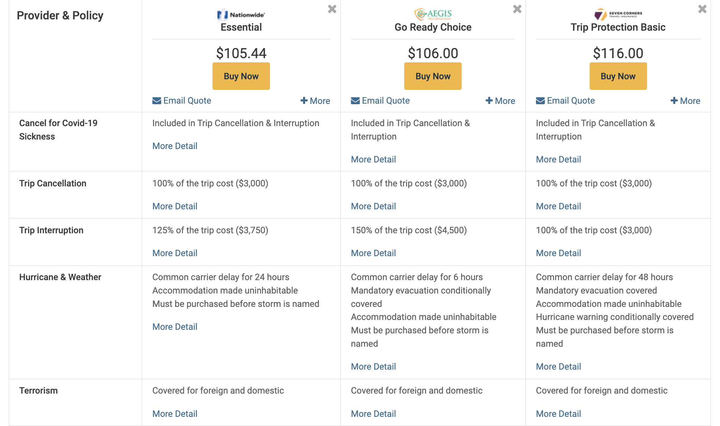Click Common carrier delay for 6 hours text
The height and width of the screenshot is (426, 720).
[417, 277]
